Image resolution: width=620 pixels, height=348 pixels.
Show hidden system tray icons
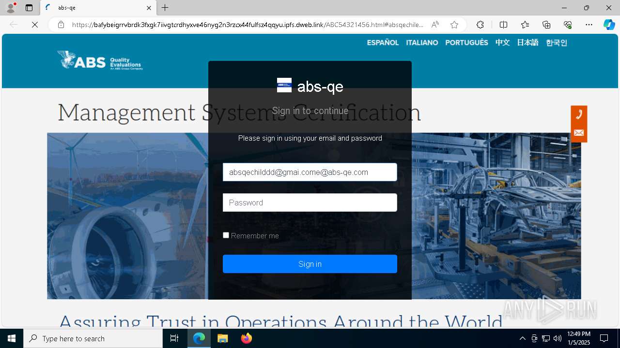(x=522, y=338)
